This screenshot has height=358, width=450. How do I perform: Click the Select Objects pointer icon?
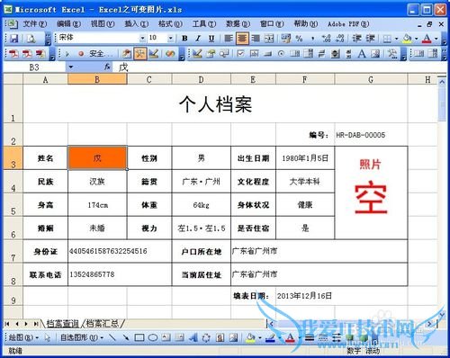click(x=48, y=338)
